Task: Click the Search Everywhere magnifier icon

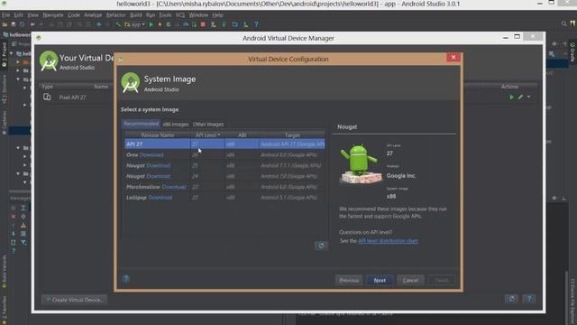Action: click(x=563, y=24)
